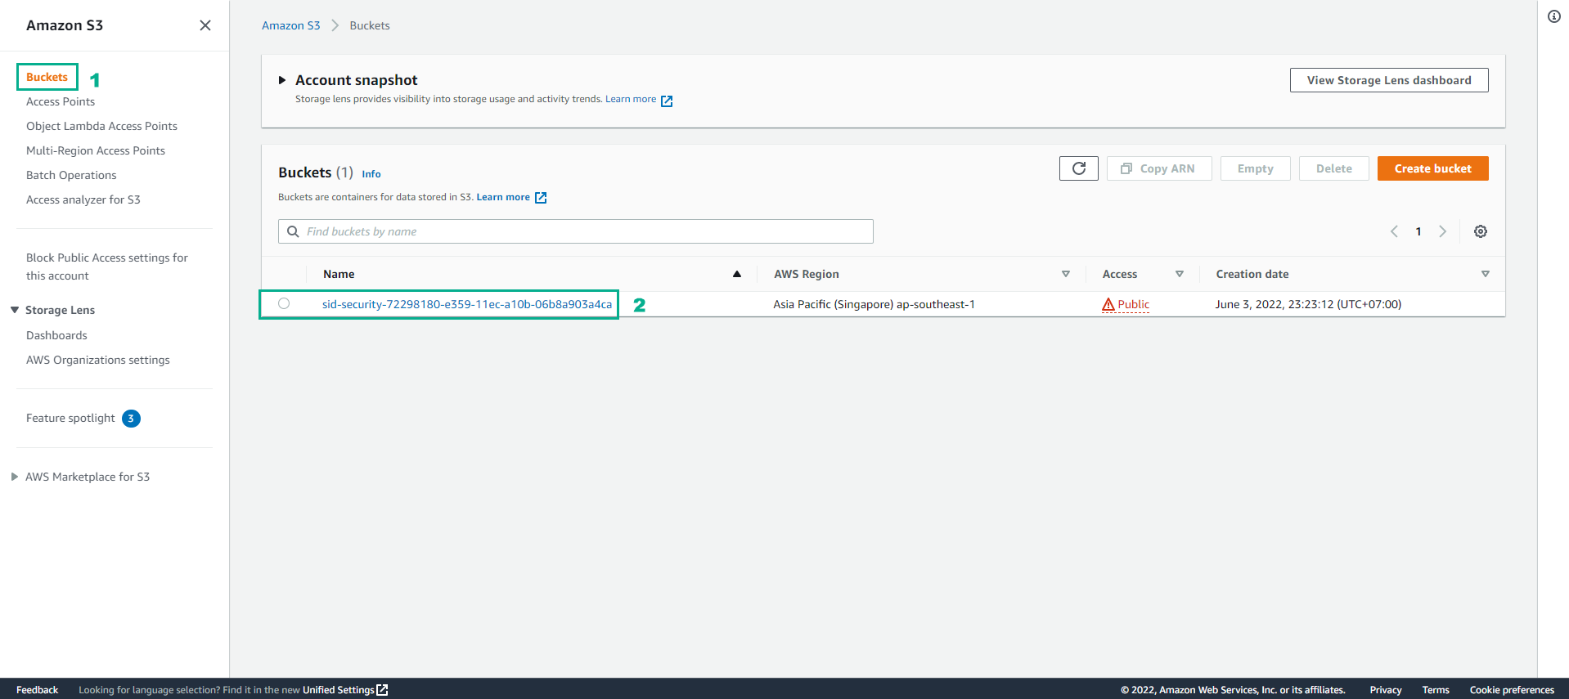Expand the Account snapshot section

(x=282, y=80)
